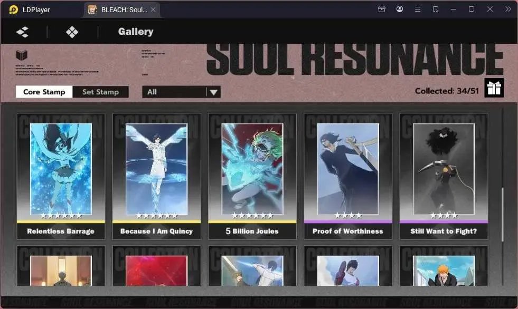Click the Proof of Worthiness label
Screen dimensions: 518x309
coord(348,231)
